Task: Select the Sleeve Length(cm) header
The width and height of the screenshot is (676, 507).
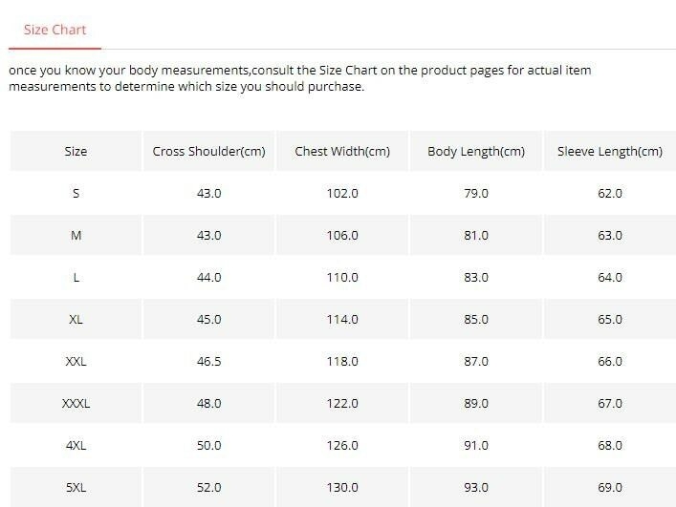Action: point(610,152)
